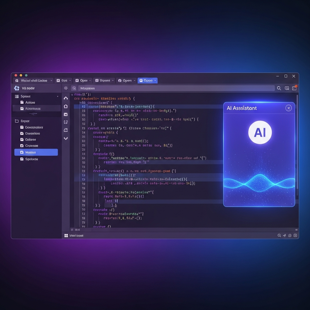Viewport: 310px width, 310px height.
Task: Click the Vietal idvol Codee app icon
Action: click(17, 81)
